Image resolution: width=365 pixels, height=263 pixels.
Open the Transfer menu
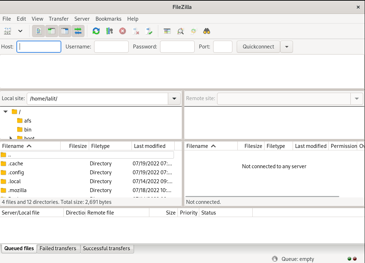point(58,19)
